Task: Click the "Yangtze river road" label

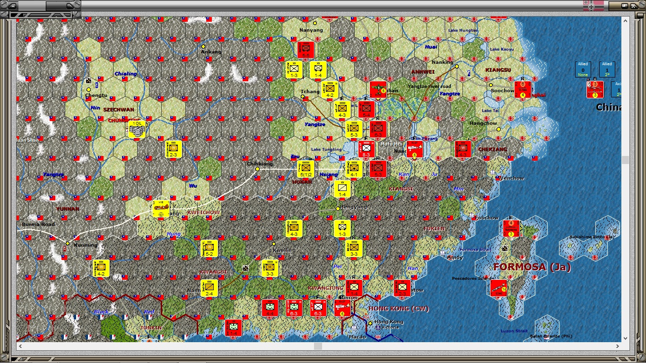Action: (429, 86)
